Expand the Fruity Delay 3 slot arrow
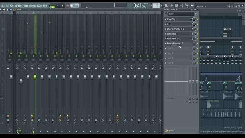The image size is (245, 138). point(166,39)
